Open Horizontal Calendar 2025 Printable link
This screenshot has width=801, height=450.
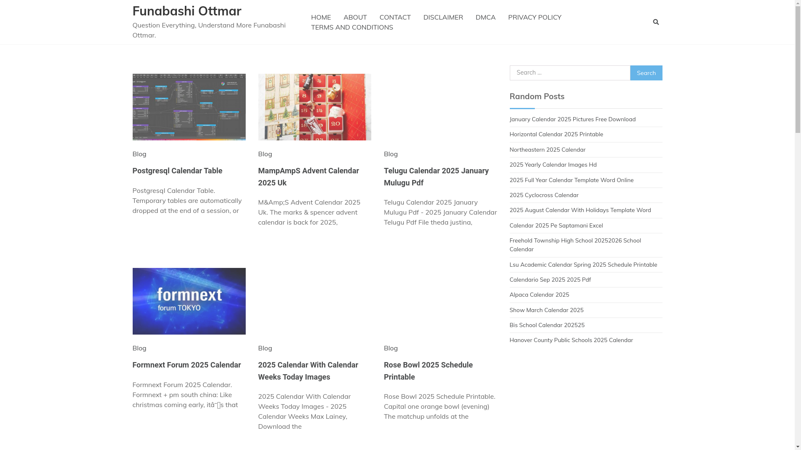tap(556, 134)
